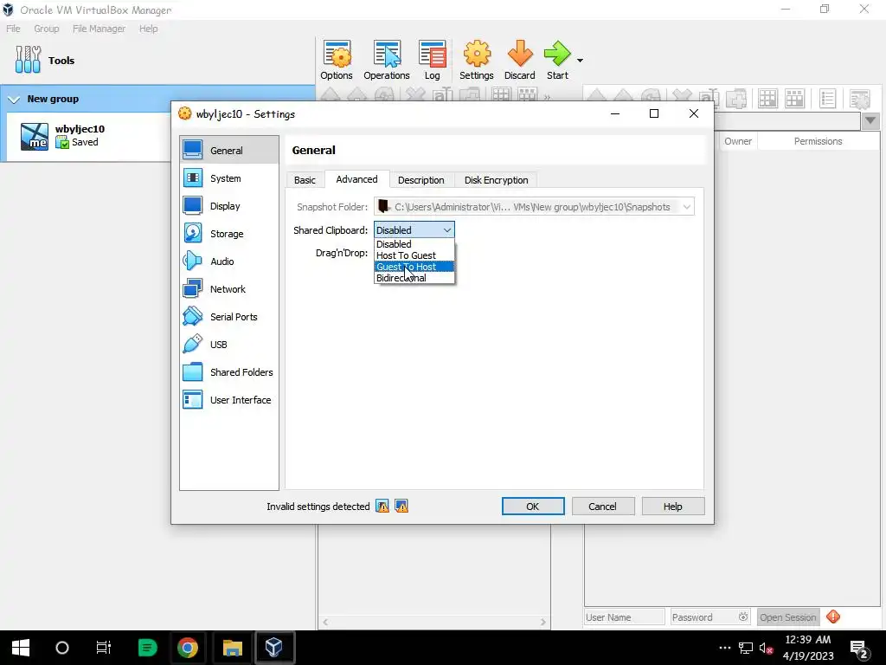Open the path dropdown arrow in file manager
Viewport: 886px width, 665px height.
pyautogui.click(x=870, y=121)
